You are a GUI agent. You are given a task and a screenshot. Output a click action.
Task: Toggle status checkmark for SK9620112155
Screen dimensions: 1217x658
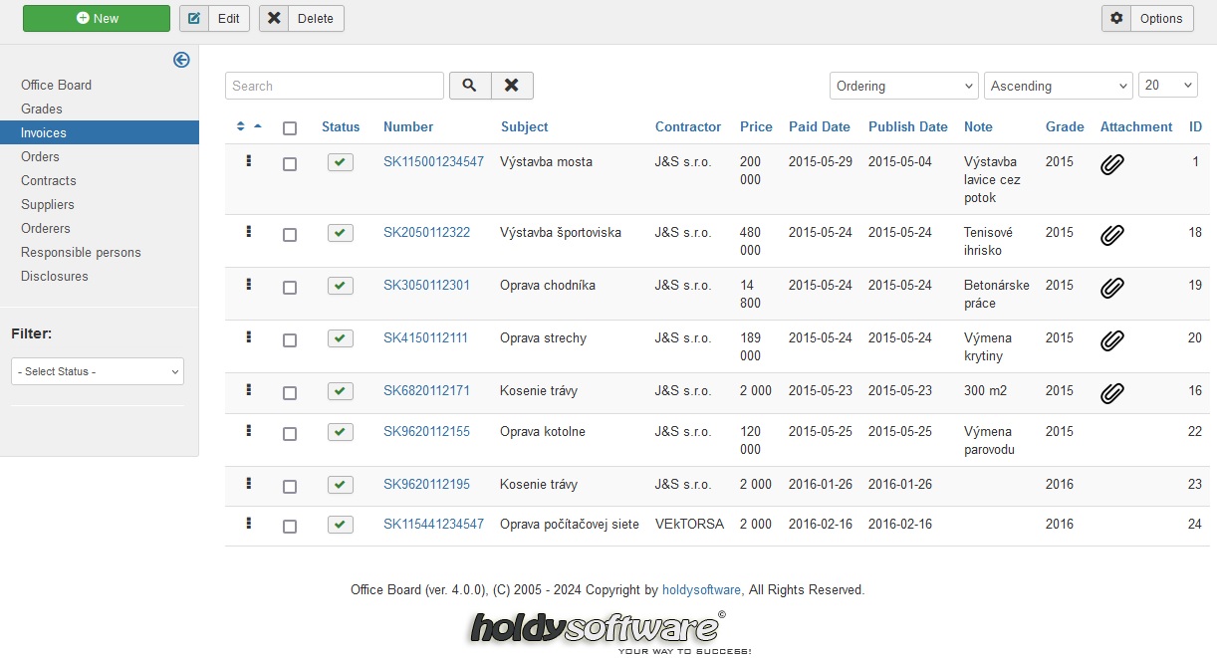(x=341, y=432)
